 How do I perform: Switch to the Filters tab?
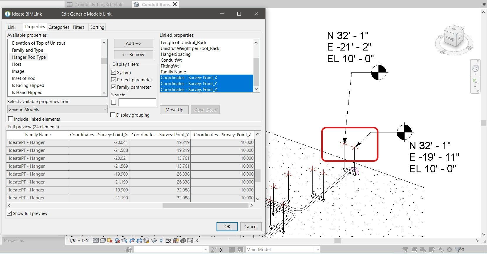78,27
